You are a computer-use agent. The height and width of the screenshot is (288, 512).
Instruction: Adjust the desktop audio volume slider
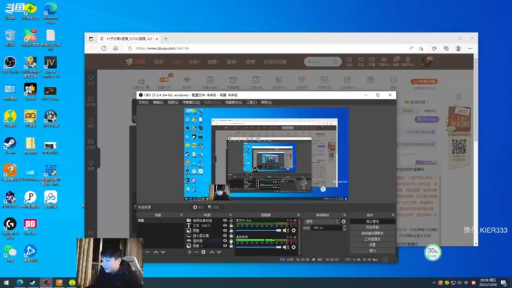(259, 247)
